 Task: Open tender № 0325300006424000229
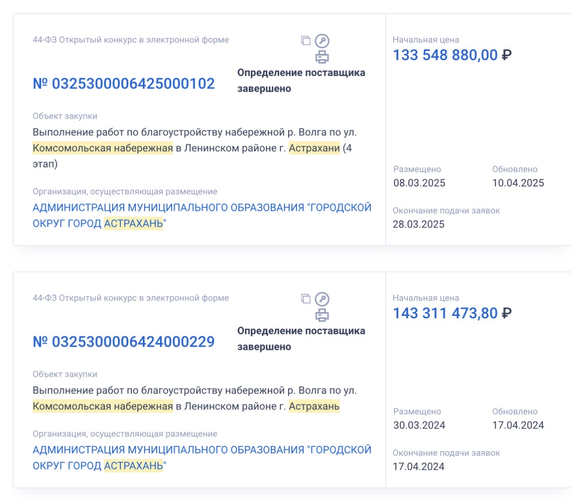click(124, 342)
